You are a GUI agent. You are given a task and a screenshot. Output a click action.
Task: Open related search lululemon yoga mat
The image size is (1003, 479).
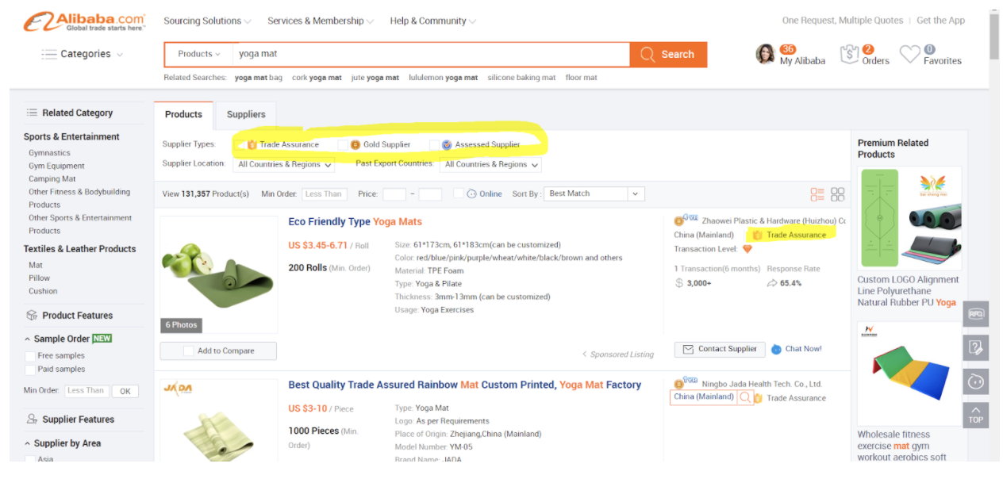click(x=443, y=78)
